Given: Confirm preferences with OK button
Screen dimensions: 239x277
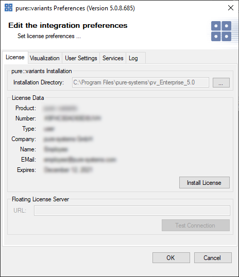Looking at the screenshot, I should (171, 257).
